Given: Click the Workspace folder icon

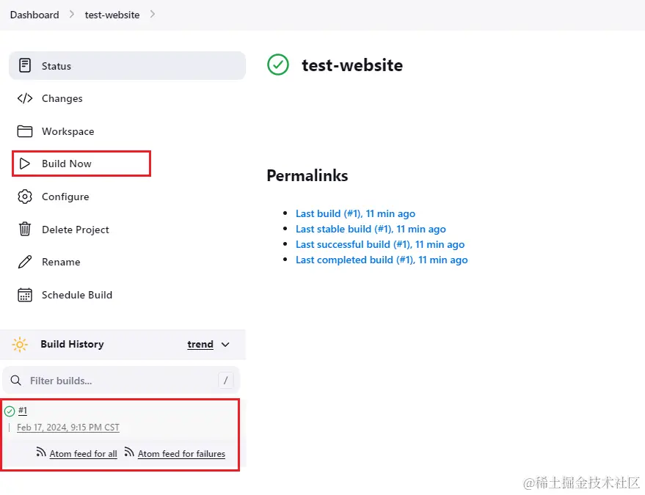Looking at the screenshot, I should tap(25, 131).
